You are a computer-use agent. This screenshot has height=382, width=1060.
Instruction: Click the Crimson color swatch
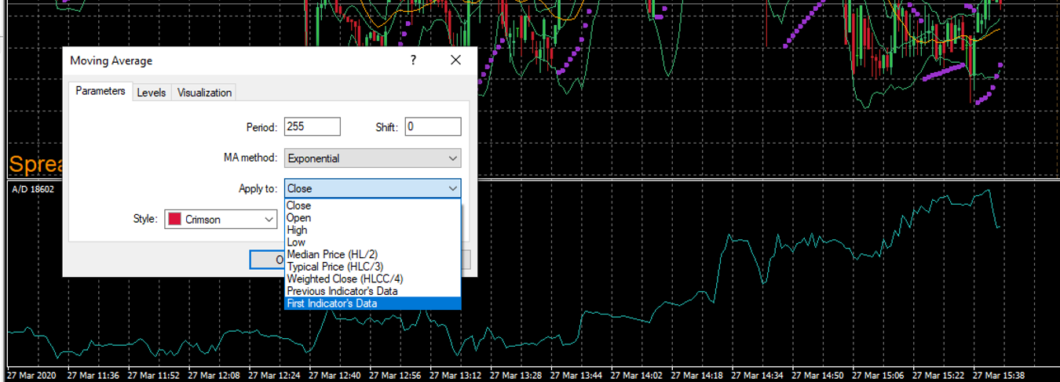pos(174,220)
